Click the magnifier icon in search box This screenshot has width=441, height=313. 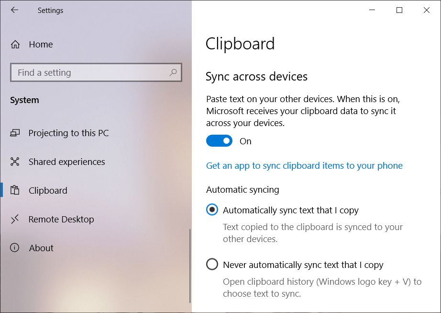173,72
